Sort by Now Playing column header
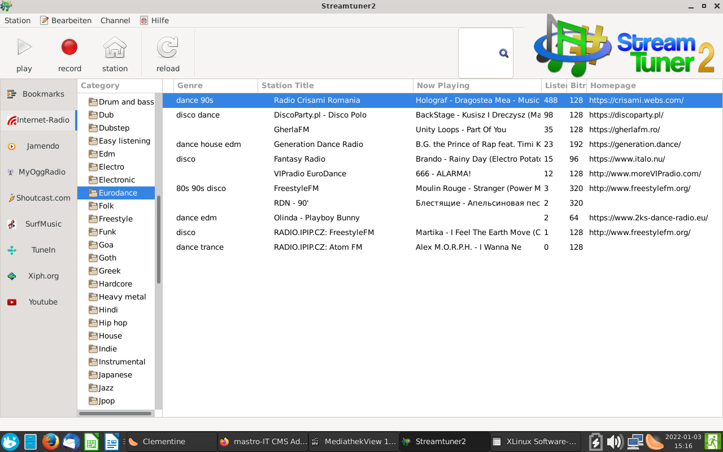This screenshot has width=723, height=452. 477,86
